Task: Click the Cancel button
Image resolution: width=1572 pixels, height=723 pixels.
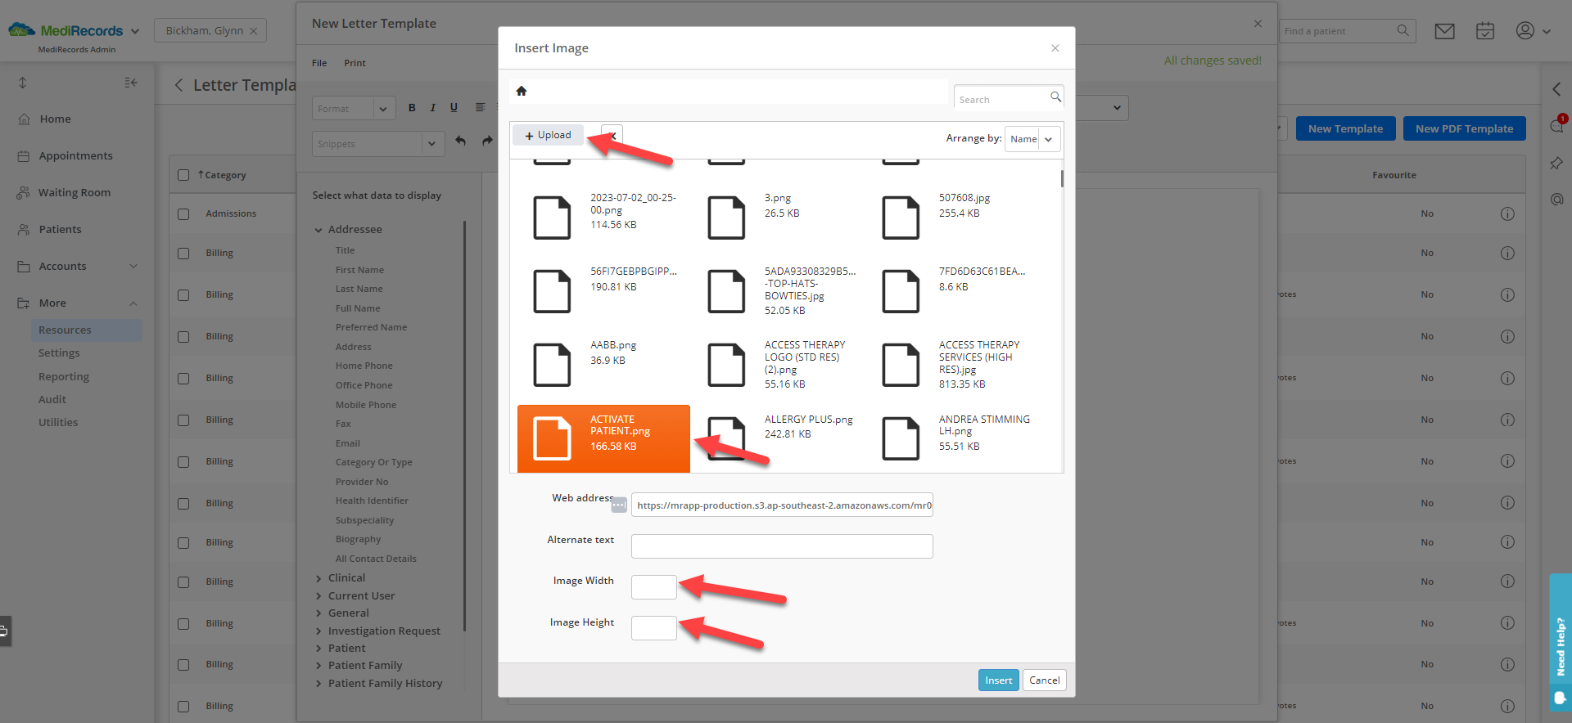Action: (1044, 680)
